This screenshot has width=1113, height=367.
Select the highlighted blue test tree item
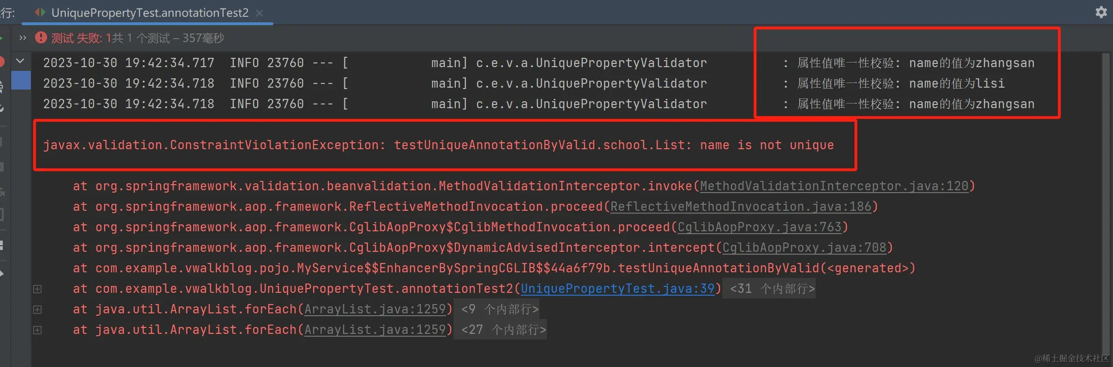point(21,80)
